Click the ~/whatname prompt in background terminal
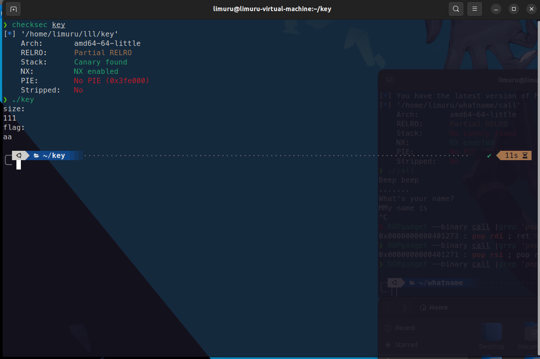The height and width of the screenshot is (359, 540). (440, 283)
